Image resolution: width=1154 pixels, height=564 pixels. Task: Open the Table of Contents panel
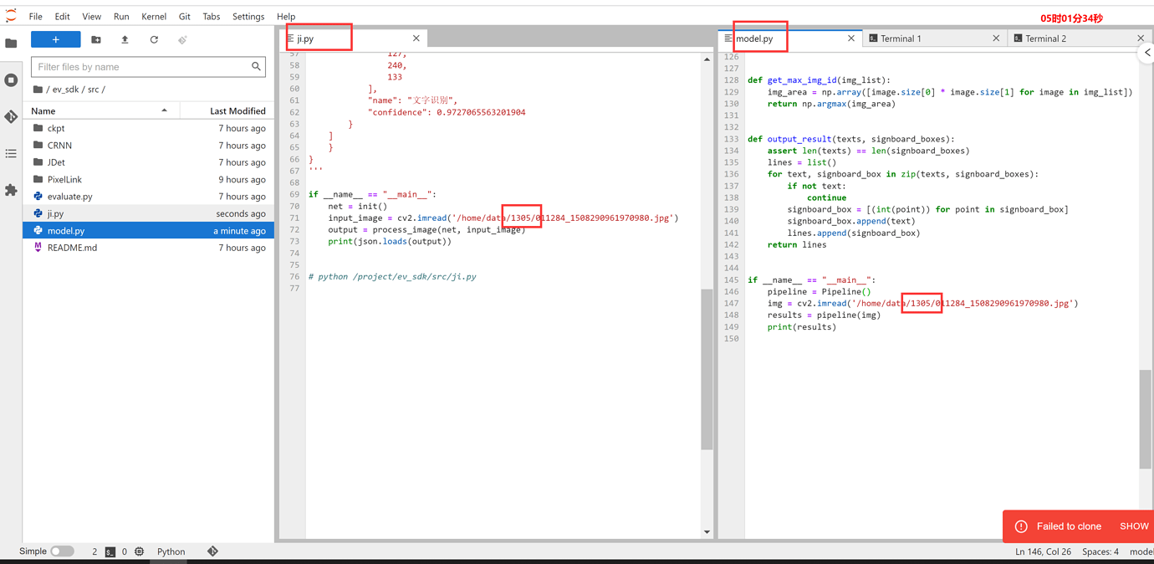point(11,154)
